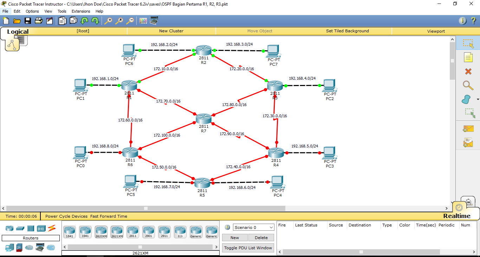Click the Zoom In toolbar icon
The image size is (480, 257).
tap(109, 21)
